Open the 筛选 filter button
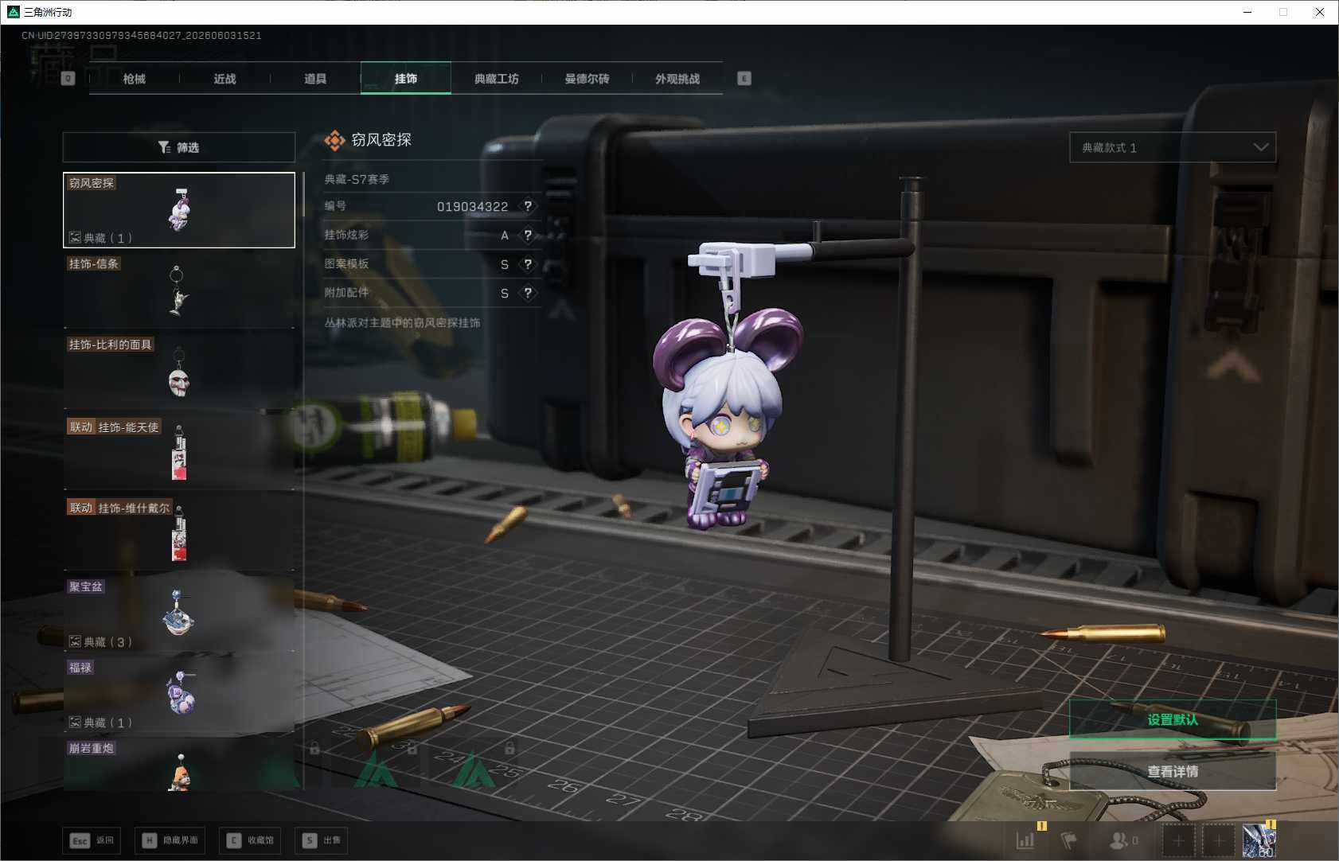This screenshot has height=861, width=1339. (x=179, y=147)
